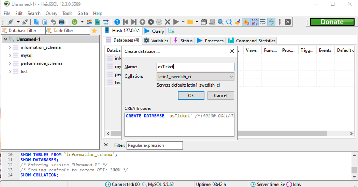
Task: Click the Table filter field
Action: pyautogui.click(x=68, y=31)
